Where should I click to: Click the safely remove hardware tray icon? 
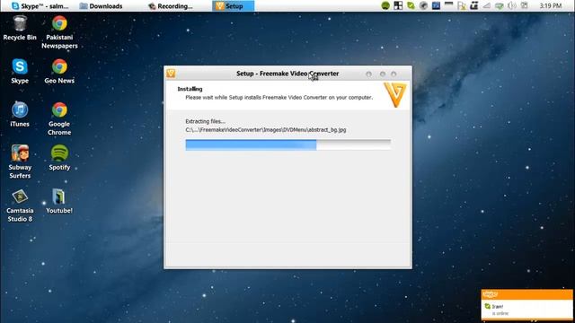[500, 6]
